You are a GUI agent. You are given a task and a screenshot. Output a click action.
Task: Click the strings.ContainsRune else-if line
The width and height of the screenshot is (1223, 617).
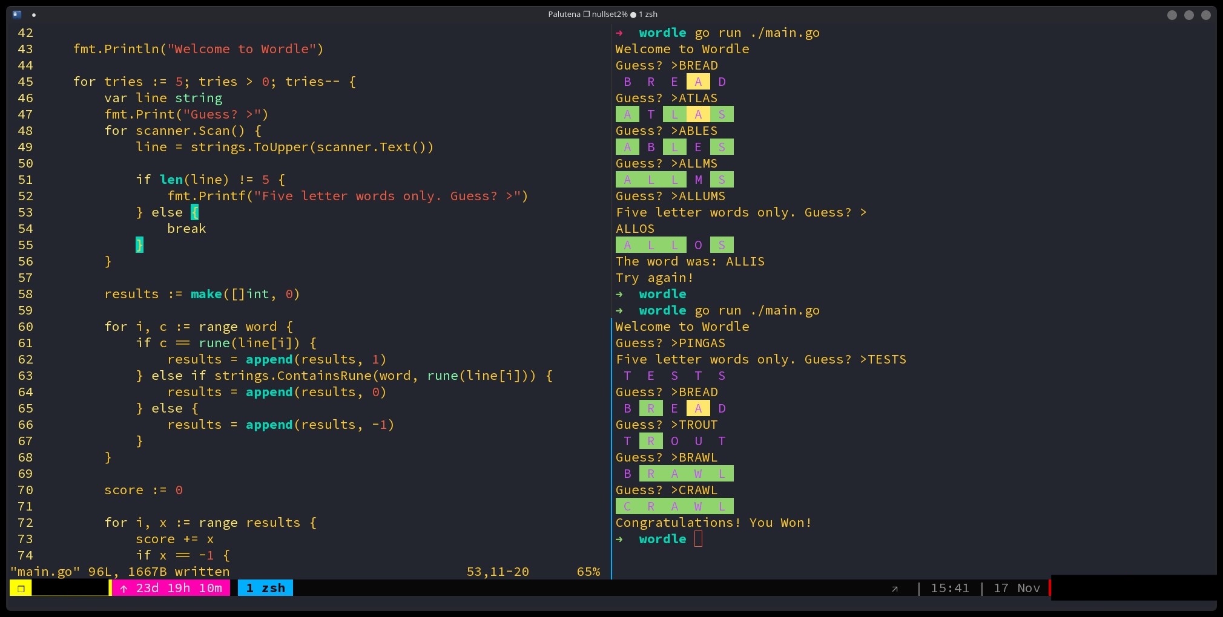(x=344, y=376)
